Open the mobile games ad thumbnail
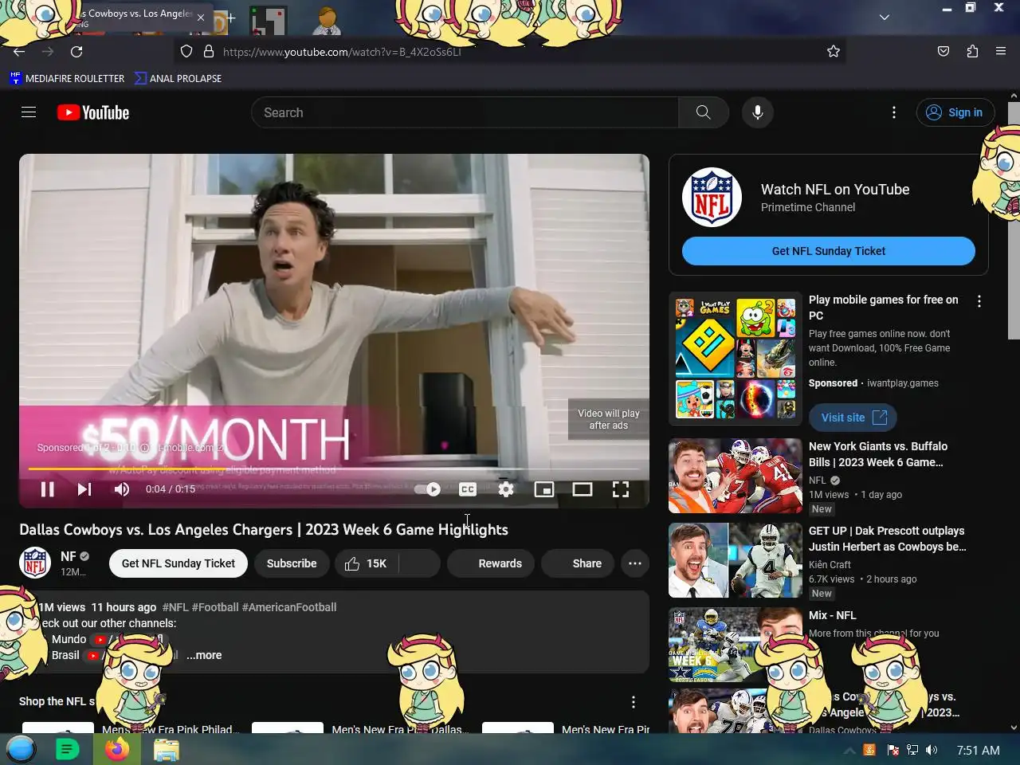 (x=736, y=358)
